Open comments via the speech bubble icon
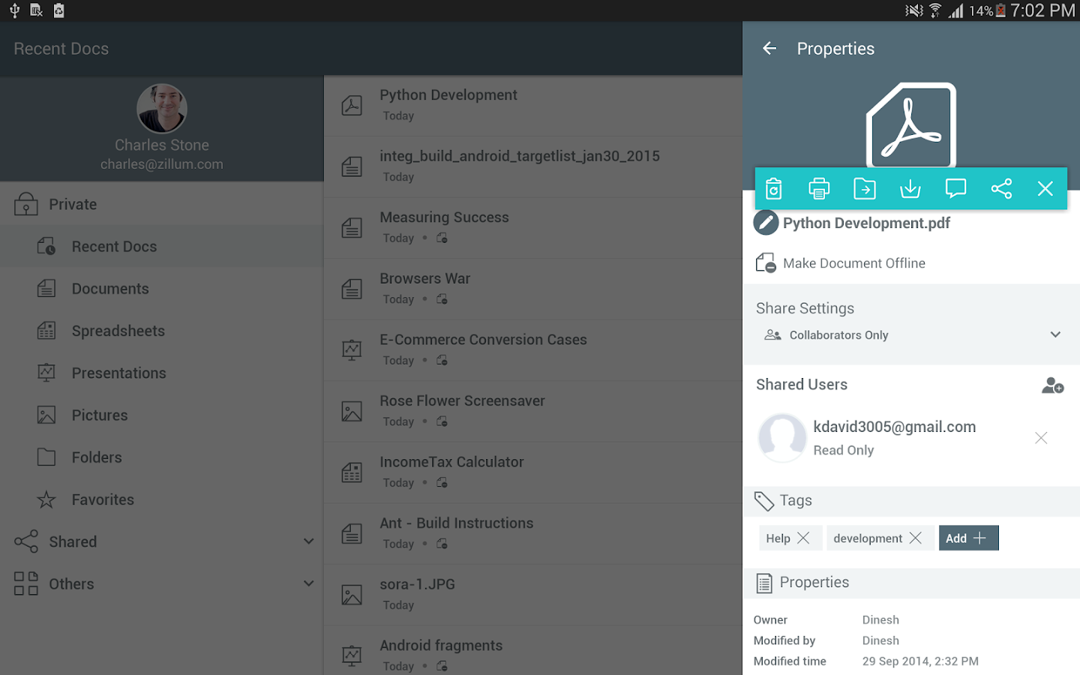Viewport: 1080px width, 675px height. [x=955, y=188]
